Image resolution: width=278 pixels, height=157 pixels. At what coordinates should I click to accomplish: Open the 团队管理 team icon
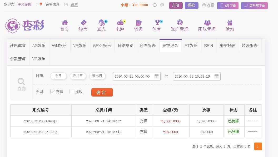click(207, 23)
